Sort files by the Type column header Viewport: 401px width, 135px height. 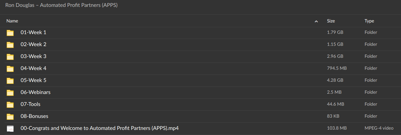pos(369,21)
